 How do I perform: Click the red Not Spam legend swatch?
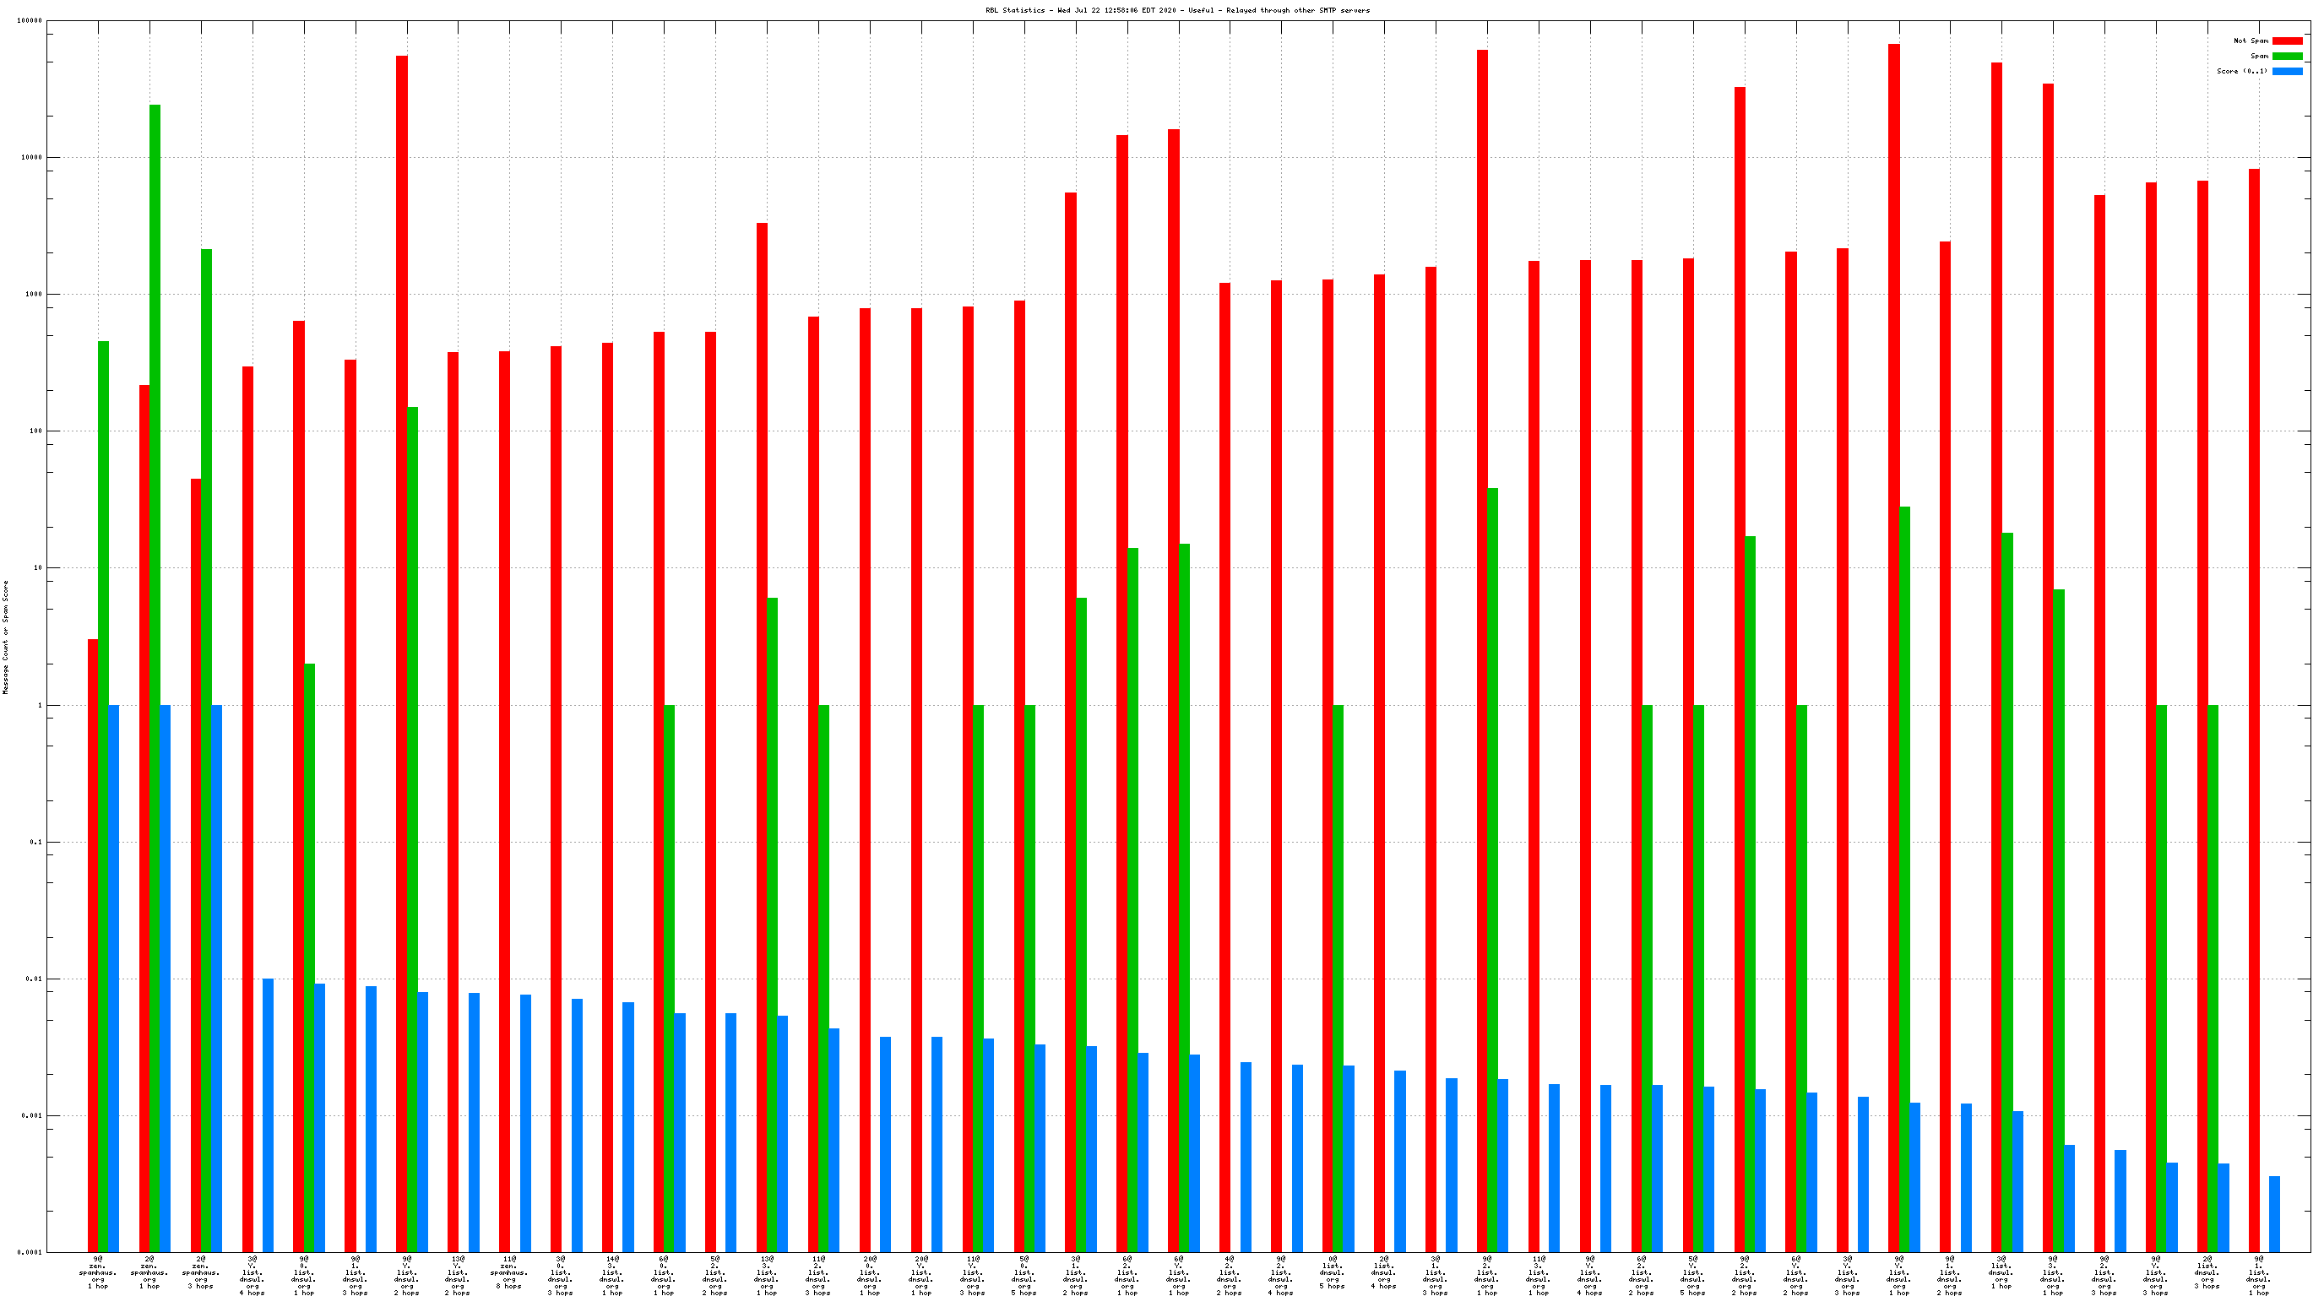tap(2286, 41)
